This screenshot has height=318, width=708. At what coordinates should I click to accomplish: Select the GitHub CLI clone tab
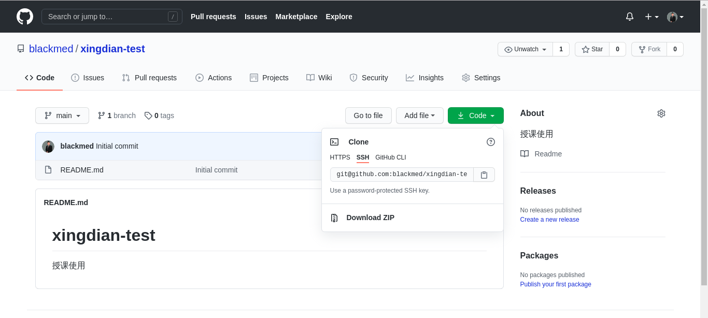(x=391, y=157)
